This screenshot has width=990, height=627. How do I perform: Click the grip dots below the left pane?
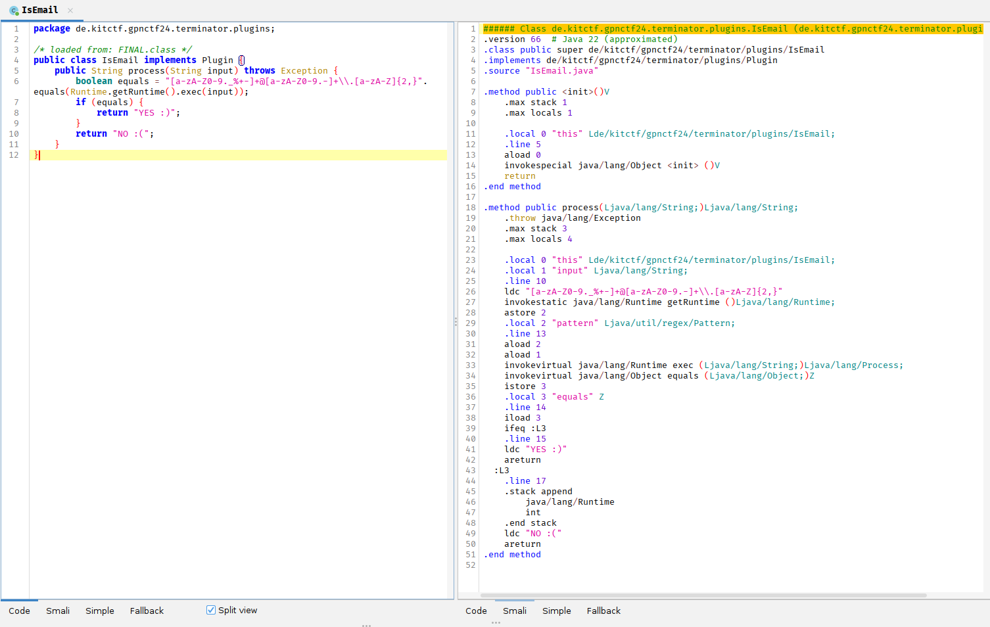coord(366,625)
